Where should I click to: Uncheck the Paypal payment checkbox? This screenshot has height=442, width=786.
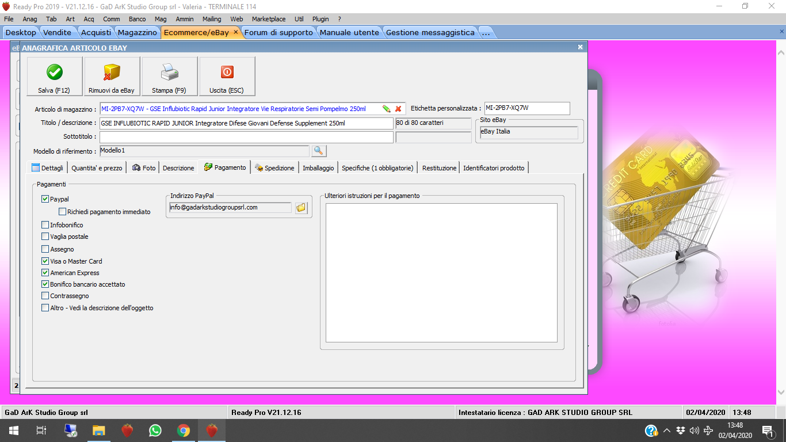45,199
